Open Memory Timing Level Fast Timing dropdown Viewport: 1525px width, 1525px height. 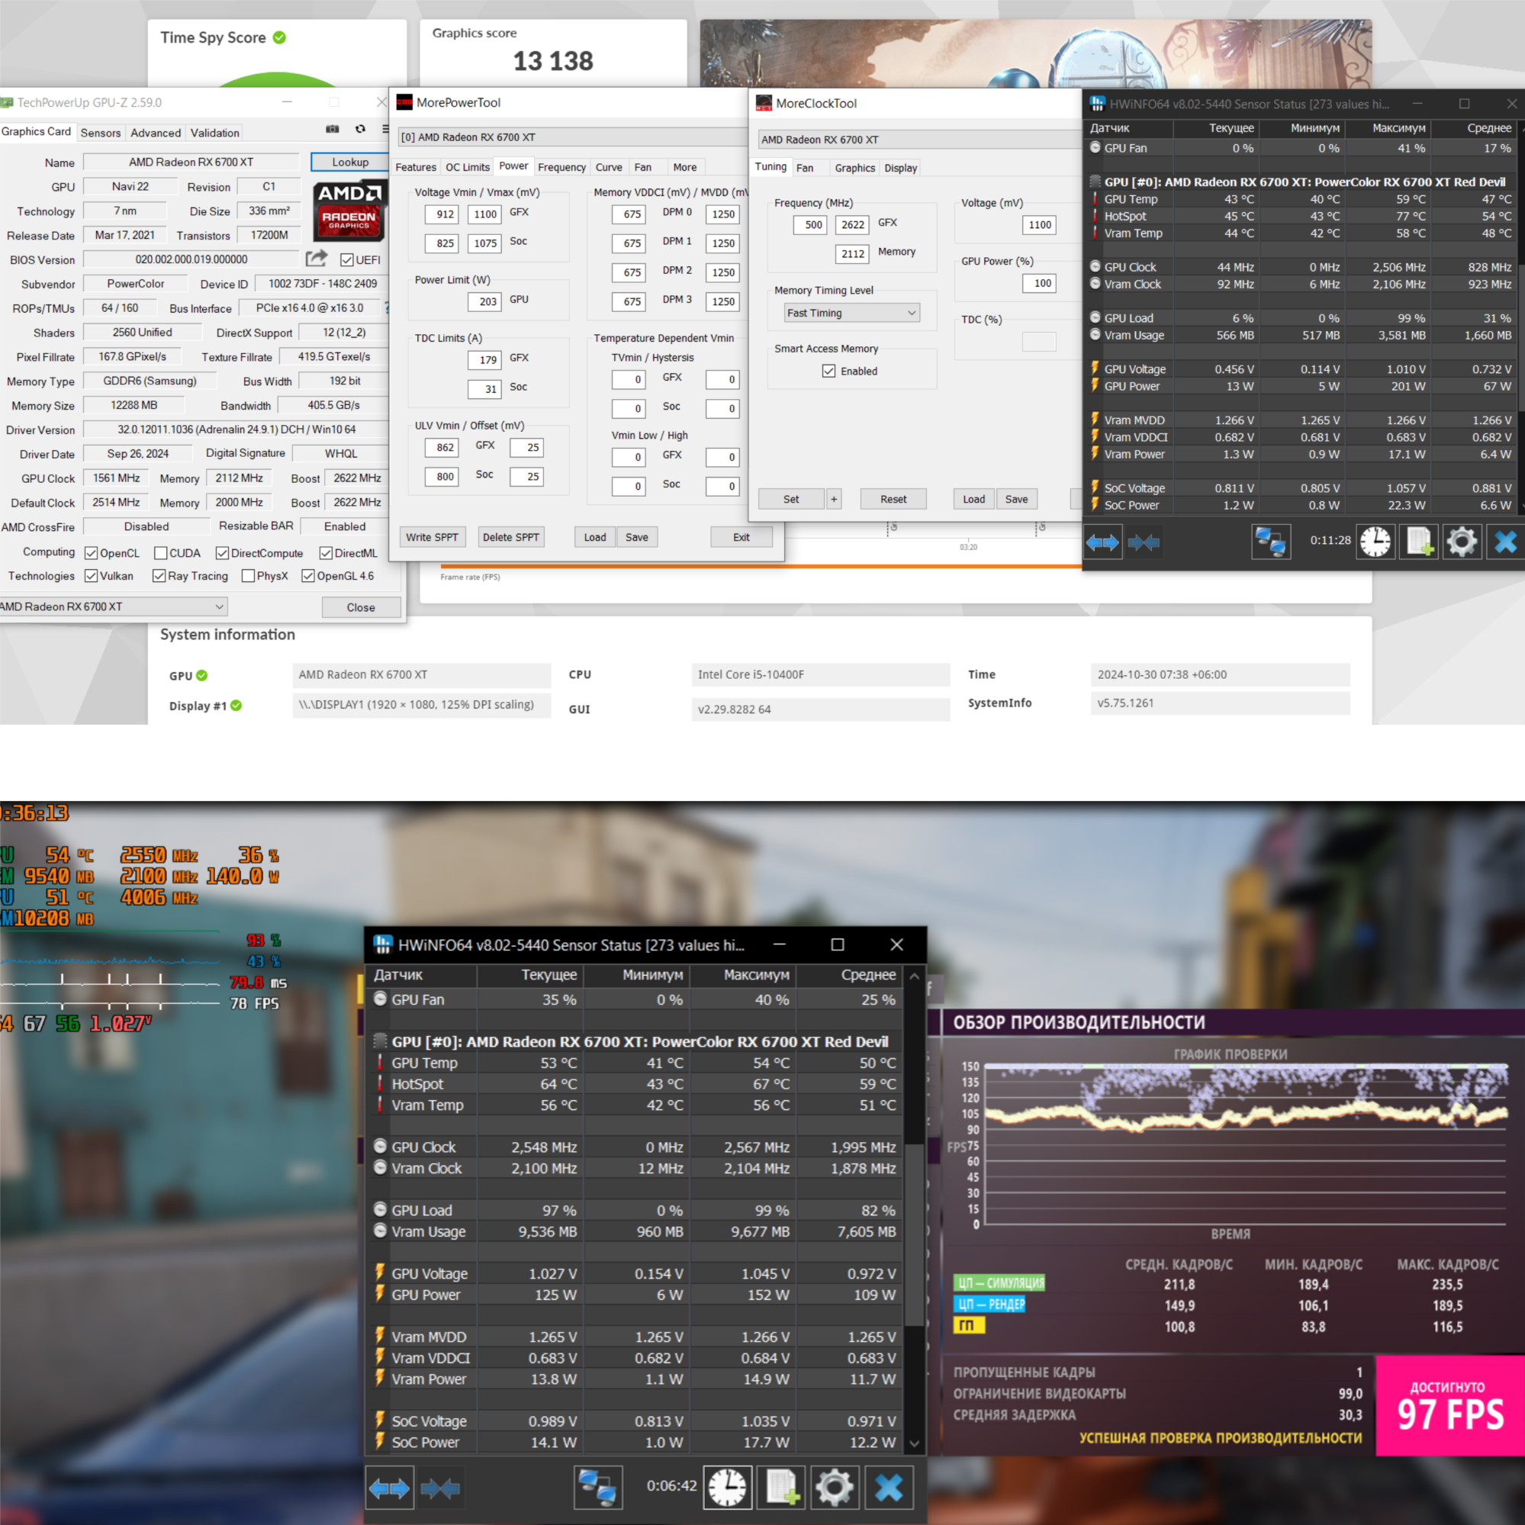pos(851,313)
